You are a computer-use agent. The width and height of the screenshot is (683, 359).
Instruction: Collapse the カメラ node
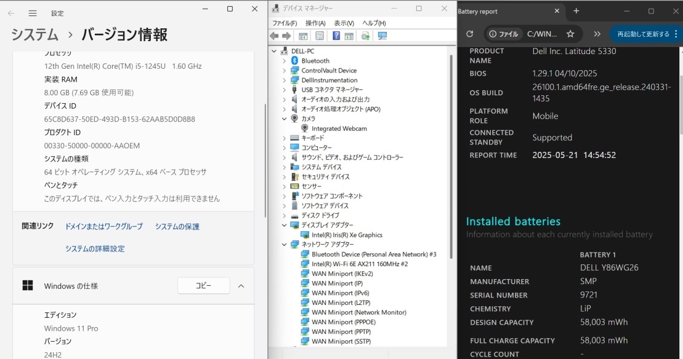click(x=285, y=119)
